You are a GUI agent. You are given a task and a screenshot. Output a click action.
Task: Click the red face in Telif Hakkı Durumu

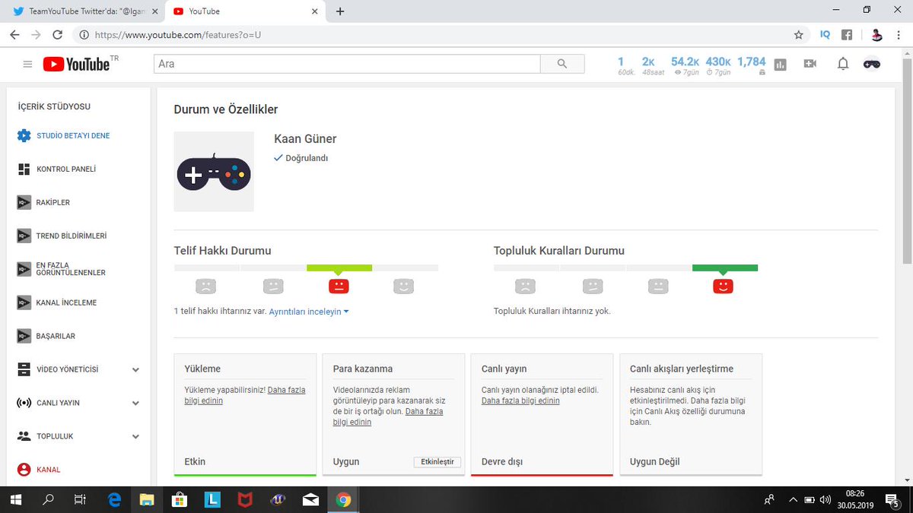click(339, 286)
